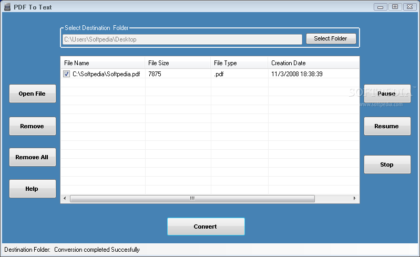Select the C:\Softpedia\Softpedia.pdf row text
420x257 pixels.
click(106, 74)
